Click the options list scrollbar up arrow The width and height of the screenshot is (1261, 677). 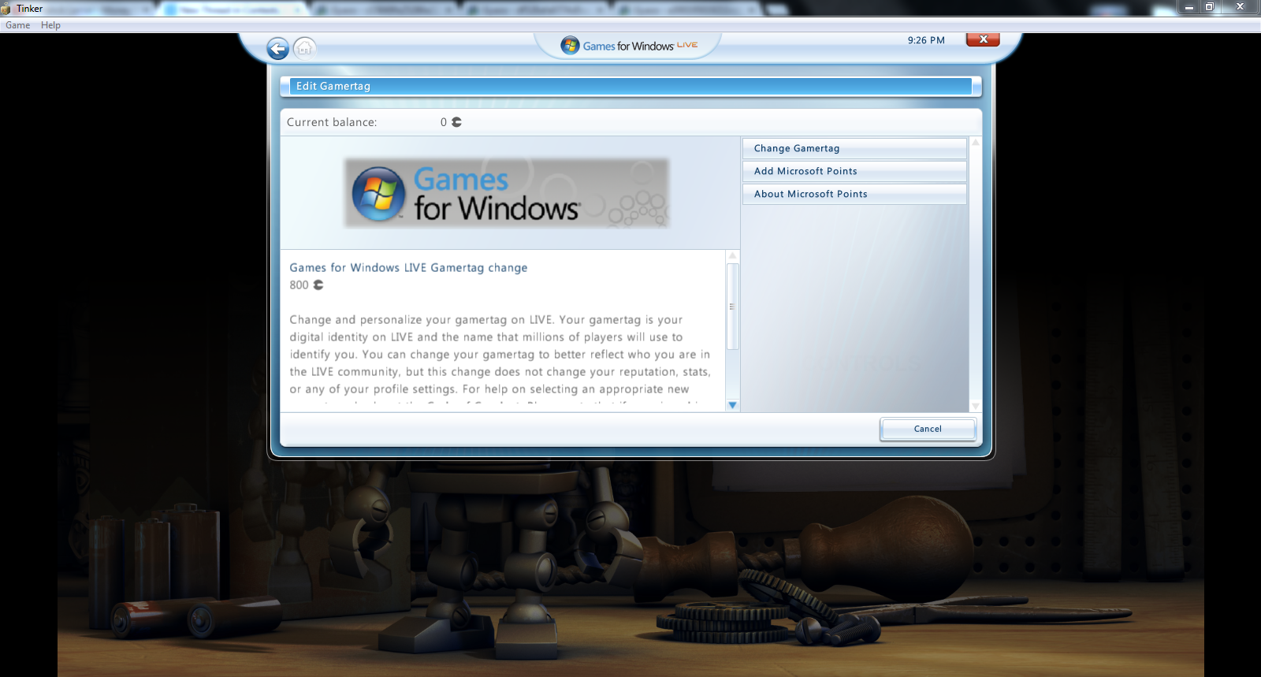coord(976,143)
